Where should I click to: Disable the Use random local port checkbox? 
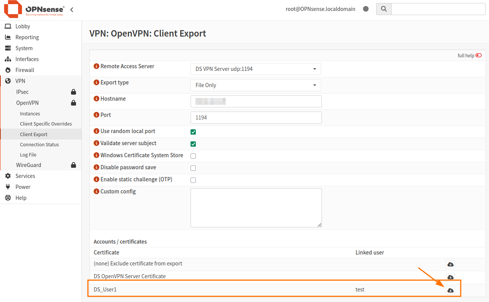(193, 132)
